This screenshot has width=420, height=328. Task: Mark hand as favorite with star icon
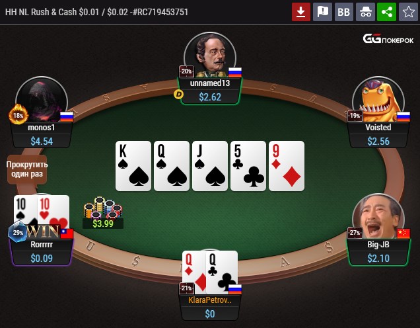click(408, 12)
